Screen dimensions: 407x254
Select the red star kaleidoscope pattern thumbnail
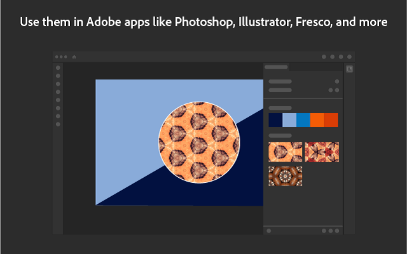point(322,152)
